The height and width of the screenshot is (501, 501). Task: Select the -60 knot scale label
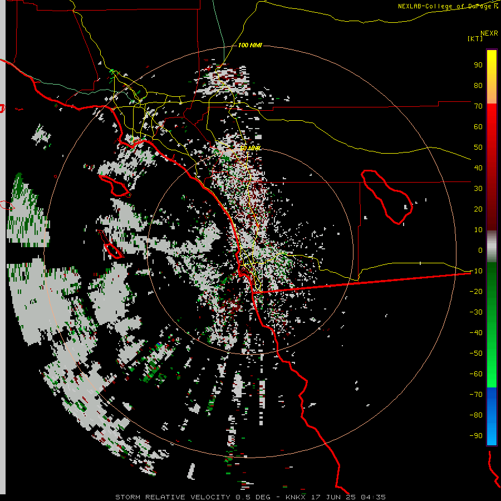point(476,374)
